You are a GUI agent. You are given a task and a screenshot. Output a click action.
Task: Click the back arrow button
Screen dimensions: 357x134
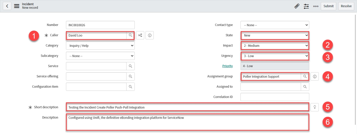pos(7,6)
